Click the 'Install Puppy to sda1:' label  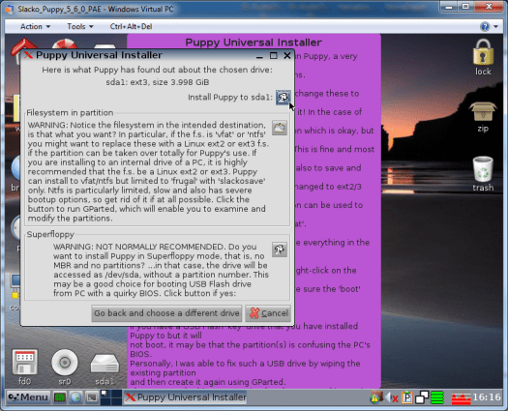[230, 97]
